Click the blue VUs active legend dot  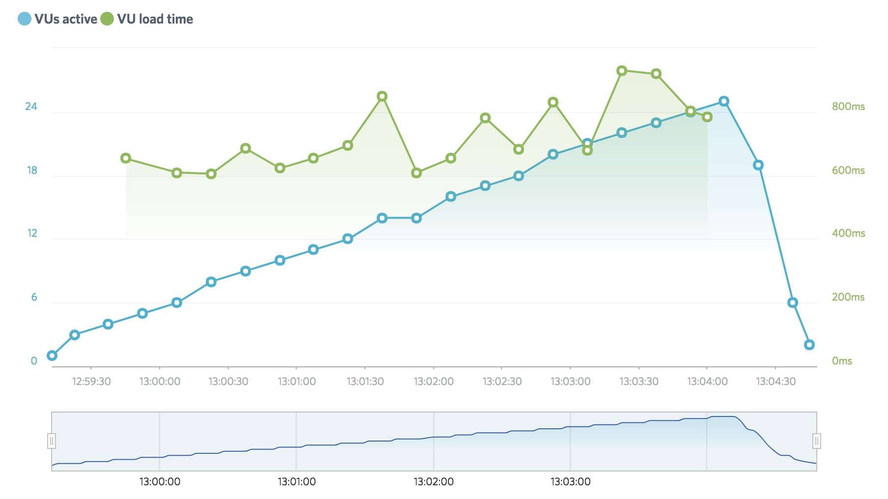[x=25, y=19]
